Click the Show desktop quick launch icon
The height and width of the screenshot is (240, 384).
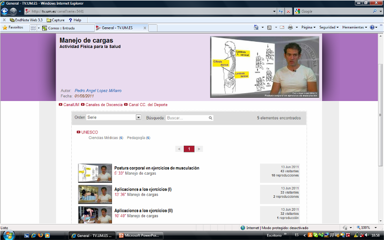coord(26,235)
